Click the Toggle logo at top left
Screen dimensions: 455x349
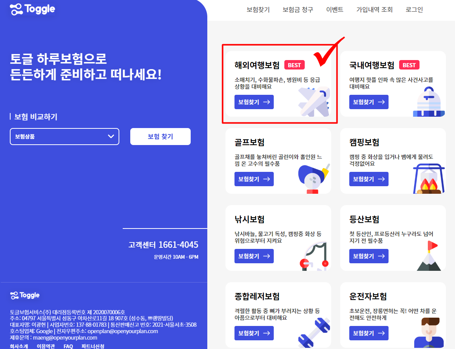(32, 9)
